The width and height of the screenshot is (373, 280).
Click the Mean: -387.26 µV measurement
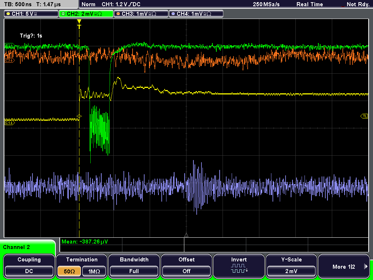point(85,242)
